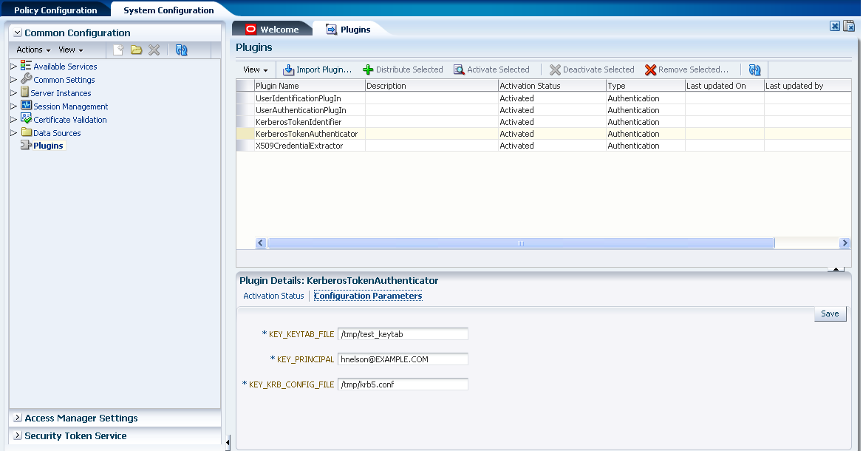This screenshot has height=451, width=863.
Task: Click the Create New icon in Common Configuration toolbar
Action: click(x=117, y=50)
